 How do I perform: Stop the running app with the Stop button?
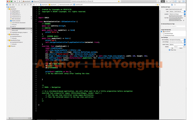[19, 1]
